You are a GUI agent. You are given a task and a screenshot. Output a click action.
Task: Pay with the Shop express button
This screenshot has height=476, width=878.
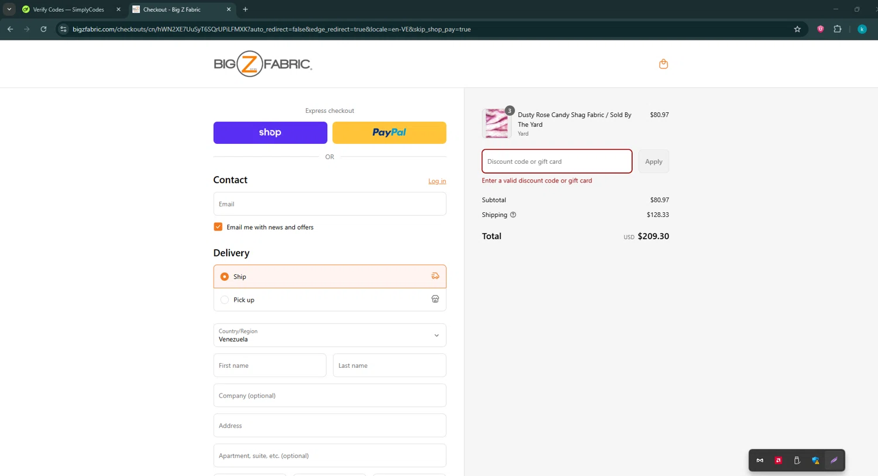(x=270, y=133)
